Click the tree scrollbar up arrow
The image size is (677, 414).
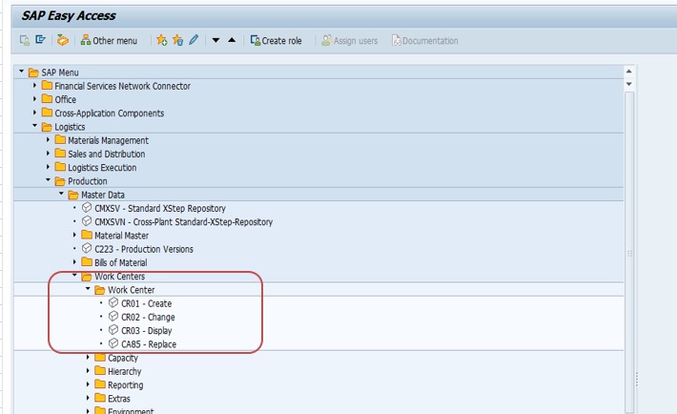click(629, 72)
